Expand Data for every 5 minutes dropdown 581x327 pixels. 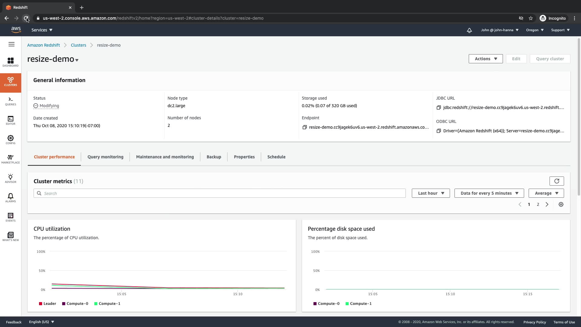(489, 193)
